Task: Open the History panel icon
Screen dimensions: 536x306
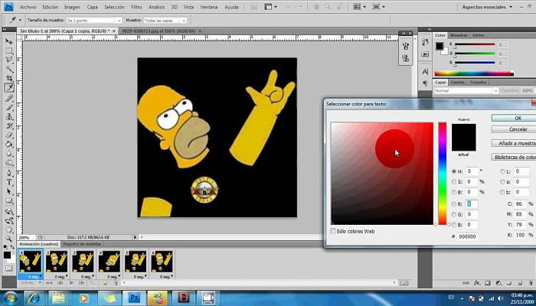Action: pyautogui.click(x=425, y=41)
